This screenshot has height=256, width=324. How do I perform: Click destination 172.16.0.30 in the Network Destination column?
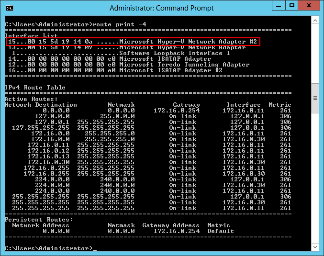tap(48, 162)
